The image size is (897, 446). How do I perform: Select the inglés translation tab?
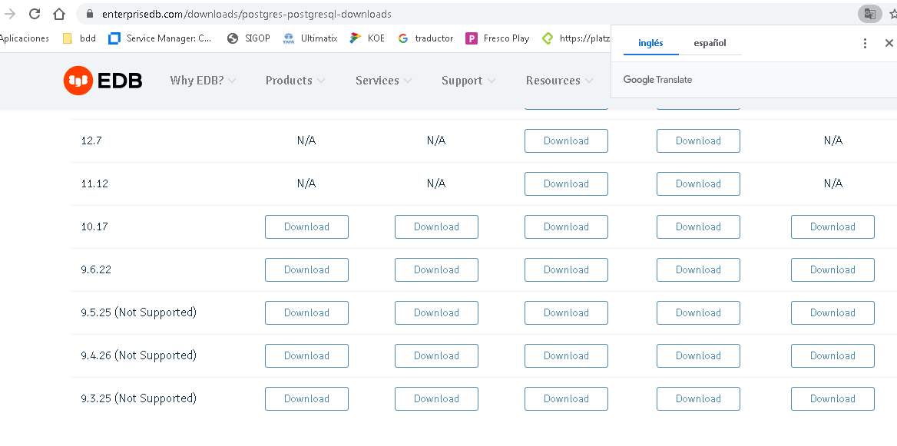(x=650, y=44)
